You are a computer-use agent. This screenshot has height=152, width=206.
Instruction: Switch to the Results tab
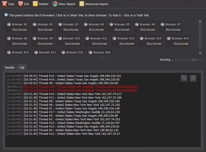(10, 67)
